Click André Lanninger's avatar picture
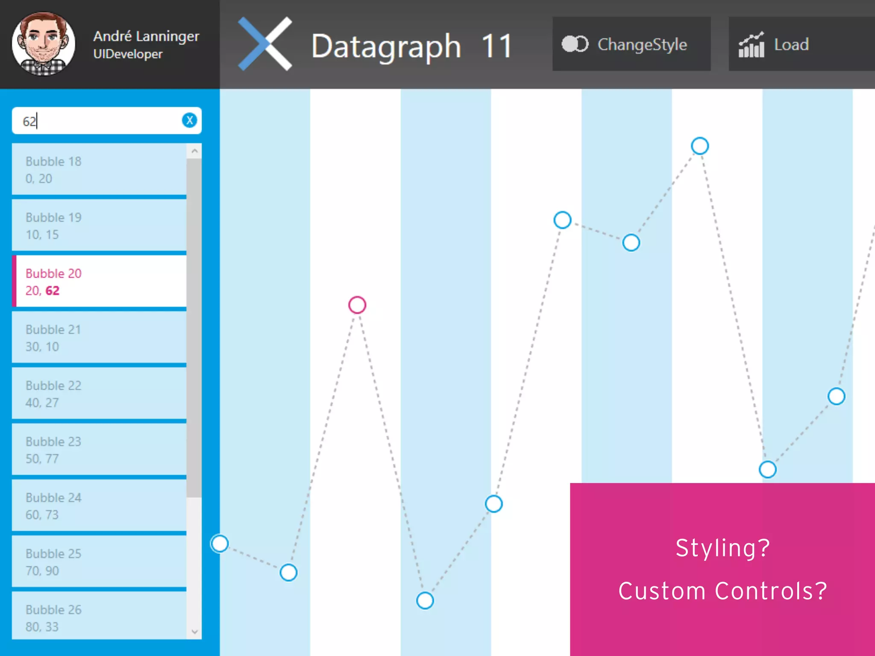Screen dimensions: 875x656 point(44,44)
